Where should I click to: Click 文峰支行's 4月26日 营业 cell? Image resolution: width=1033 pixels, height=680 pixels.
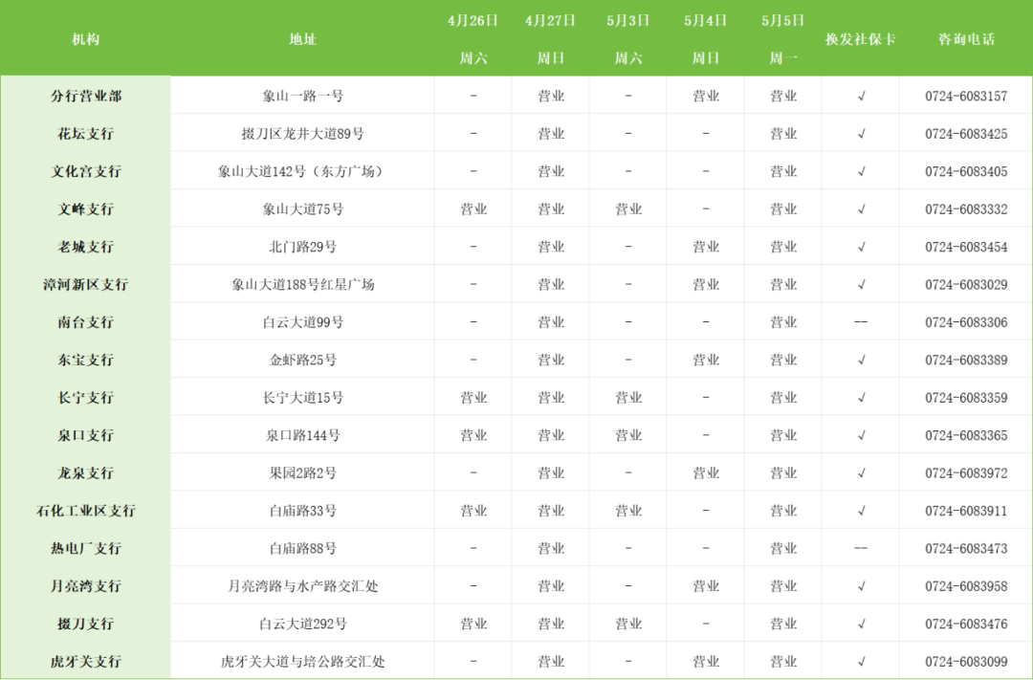point(473,208)
